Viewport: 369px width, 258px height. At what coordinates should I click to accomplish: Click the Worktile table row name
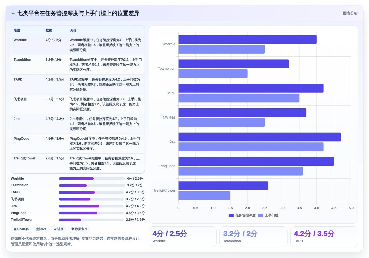tap(20, 40)
